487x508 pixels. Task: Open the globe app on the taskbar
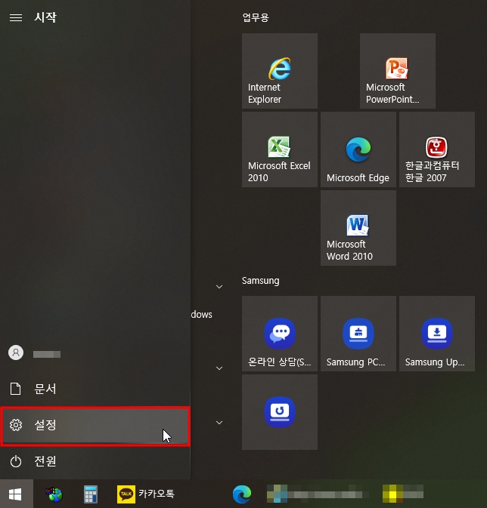(x=54, y=494)
